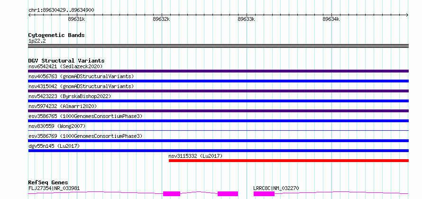This screenshot has width=422, height=199.
Task: Click the first FLJ27354 magenta exon block
Action: pos(172,194)
